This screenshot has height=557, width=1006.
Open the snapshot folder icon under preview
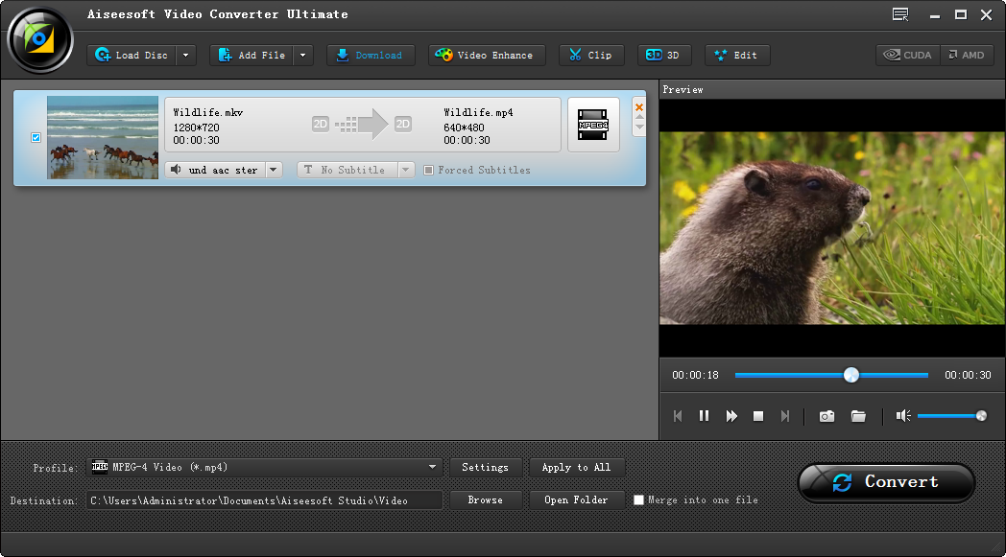tap(858, 416)
